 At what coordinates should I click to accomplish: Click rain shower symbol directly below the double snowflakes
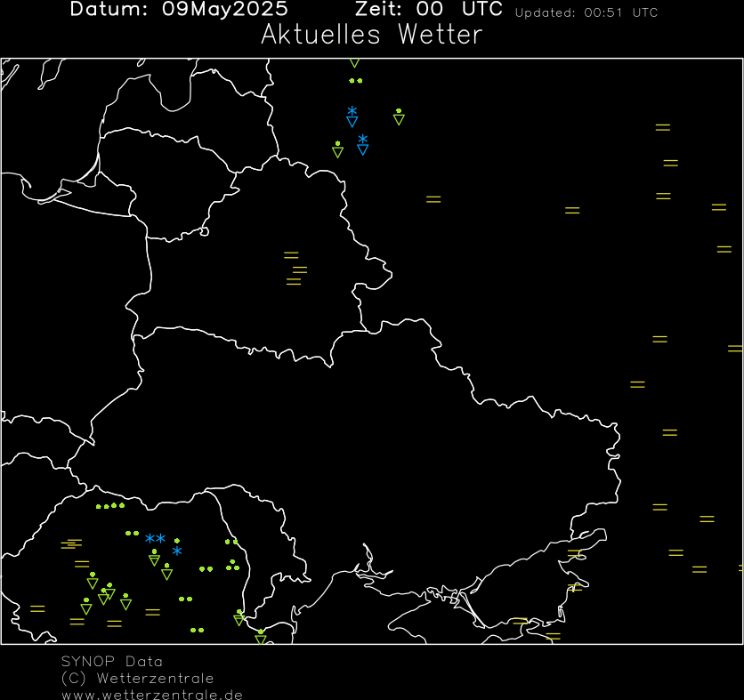[x=154, y=558]
